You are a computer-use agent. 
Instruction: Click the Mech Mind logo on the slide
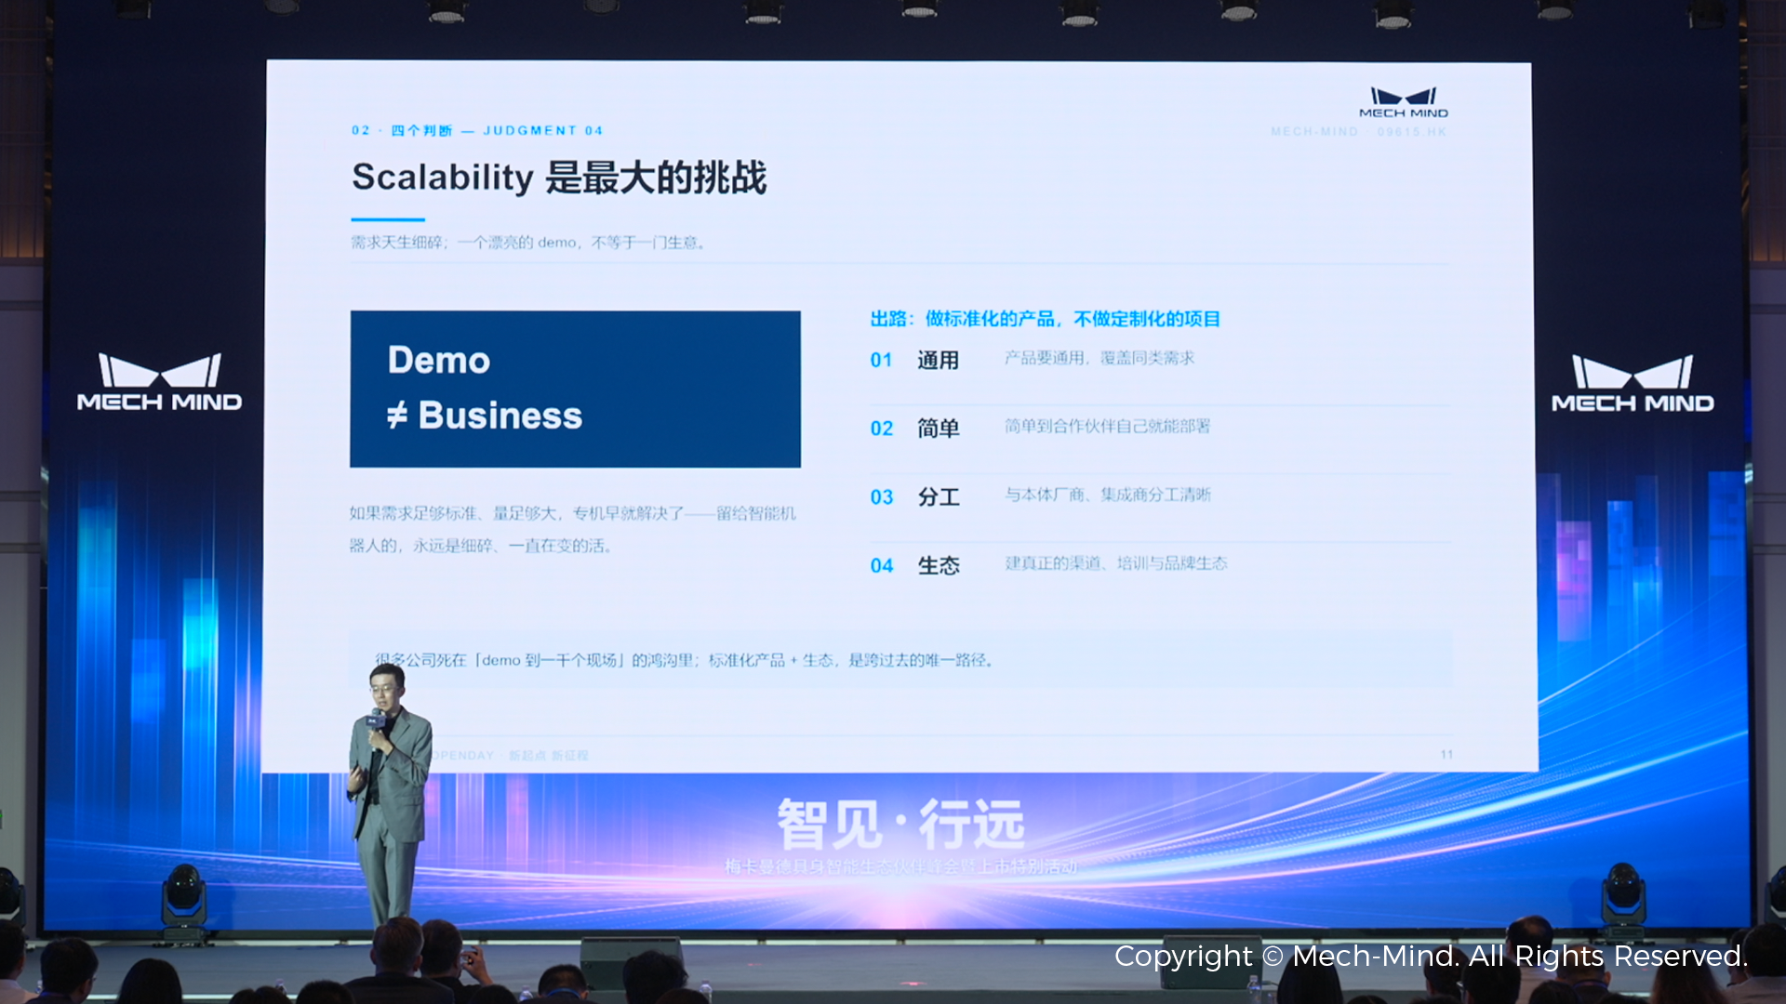(1404, 102)
